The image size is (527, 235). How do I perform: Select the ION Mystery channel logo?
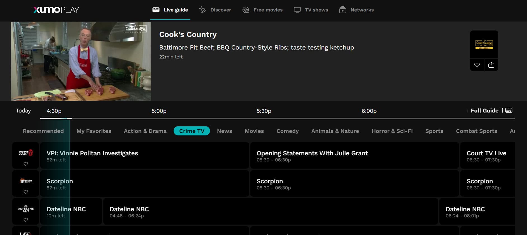pos(25,181)
